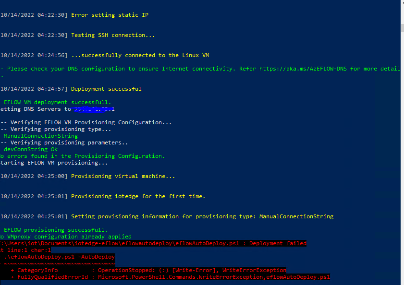The height and width of the screenshot is (285, 404).
Task: Click the Error setting static IP line
Action: click(108, 15)
